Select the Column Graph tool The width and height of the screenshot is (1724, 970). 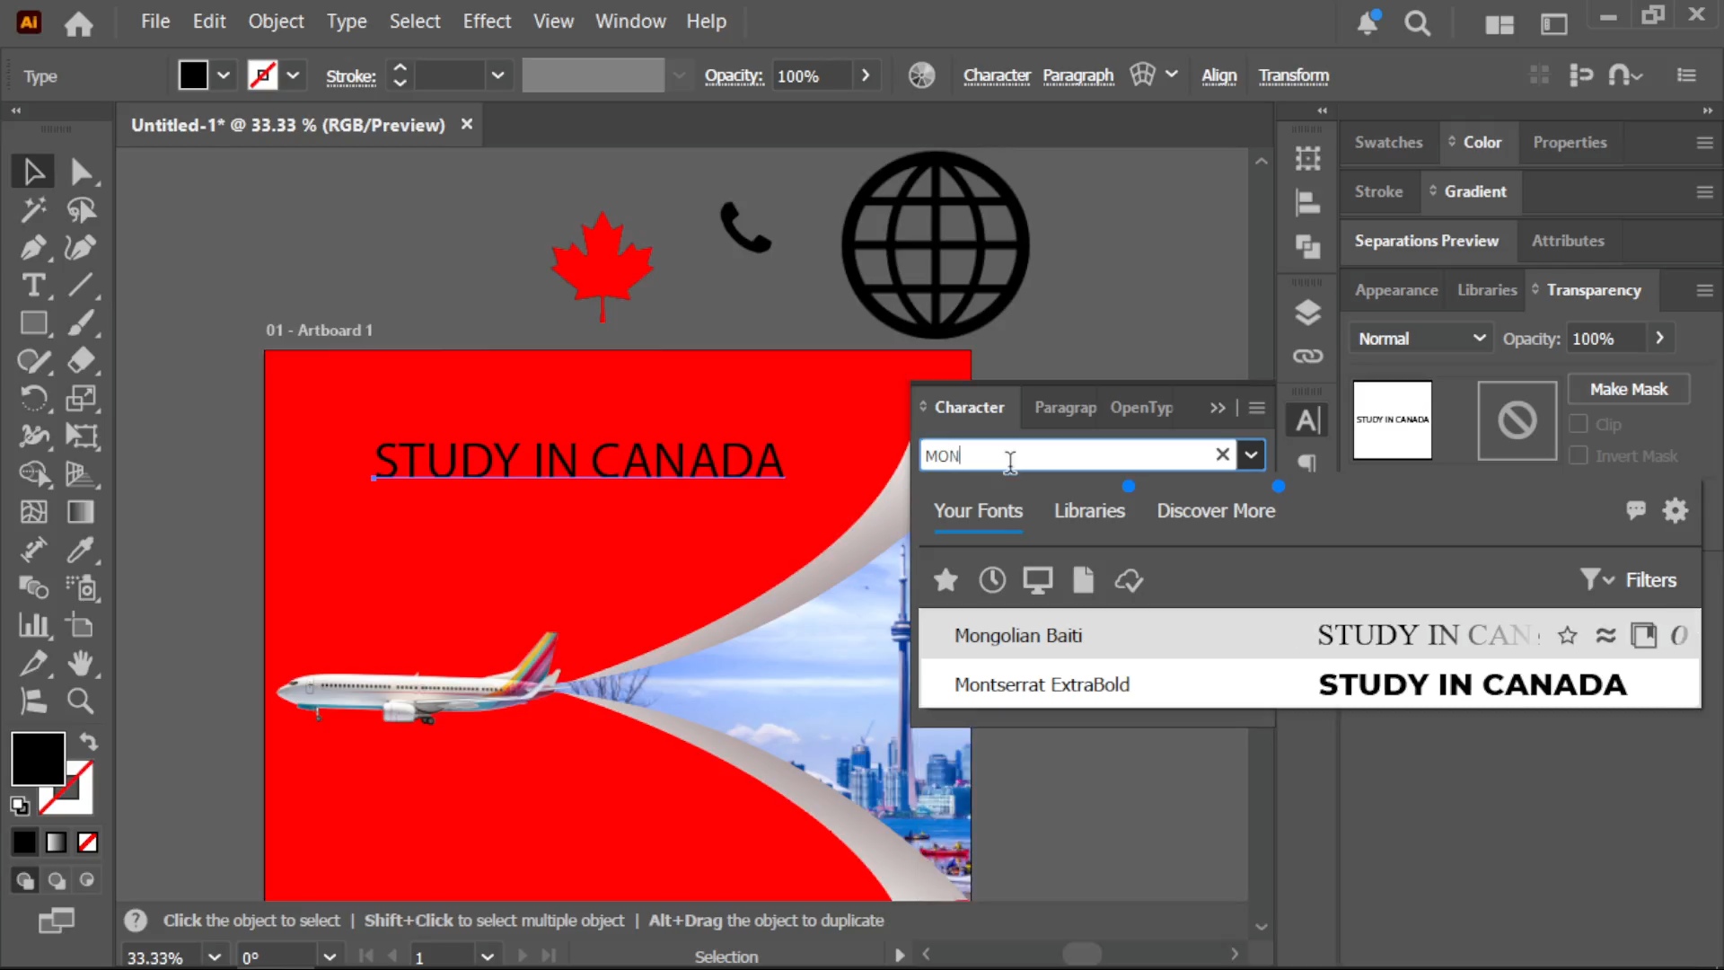pyautogui.click(x=33, y=625)
